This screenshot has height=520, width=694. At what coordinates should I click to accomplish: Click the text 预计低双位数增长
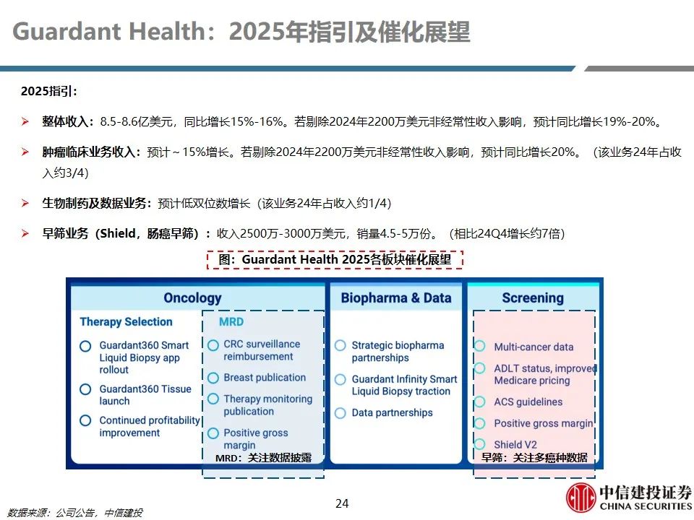click(x=204, y=204)
